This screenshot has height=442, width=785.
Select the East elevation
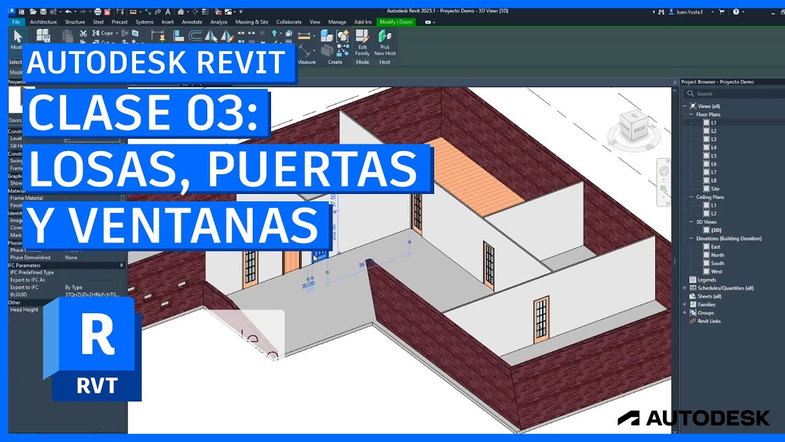pyautogui.click(x=716, y=247)
